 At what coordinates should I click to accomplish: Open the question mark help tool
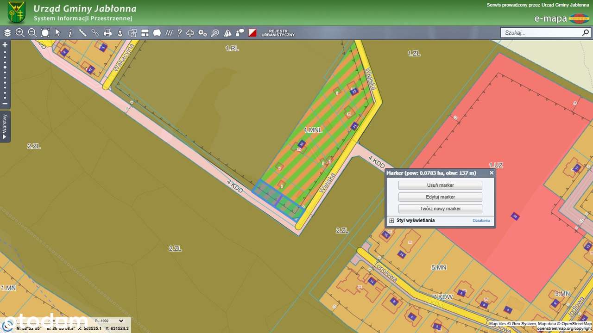coord(179,33)
